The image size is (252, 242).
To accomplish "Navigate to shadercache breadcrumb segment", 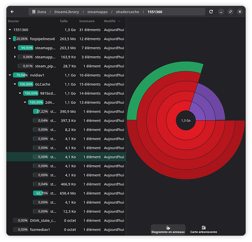I will [x=127, y=12].
